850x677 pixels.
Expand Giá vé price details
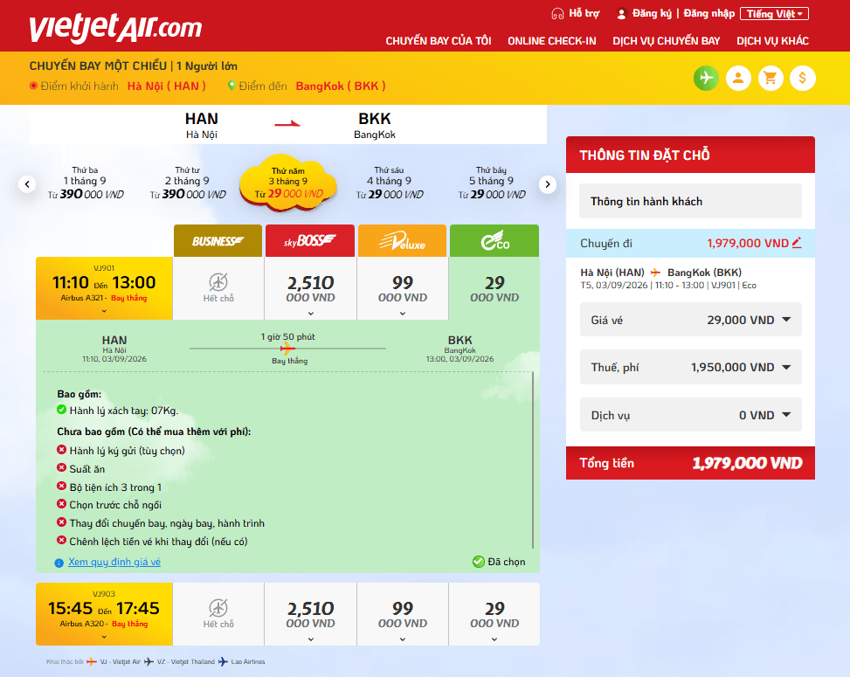tap(786, 320)
